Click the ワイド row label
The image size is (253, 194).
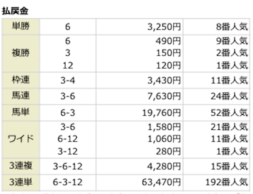pyautogui.click(x=20, y=139)
